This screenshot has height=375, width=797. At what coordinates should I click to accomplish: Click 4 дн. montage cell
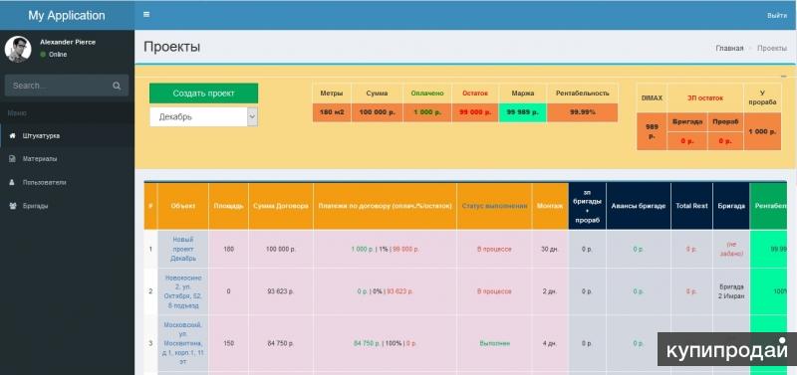(x=550, y=343)
